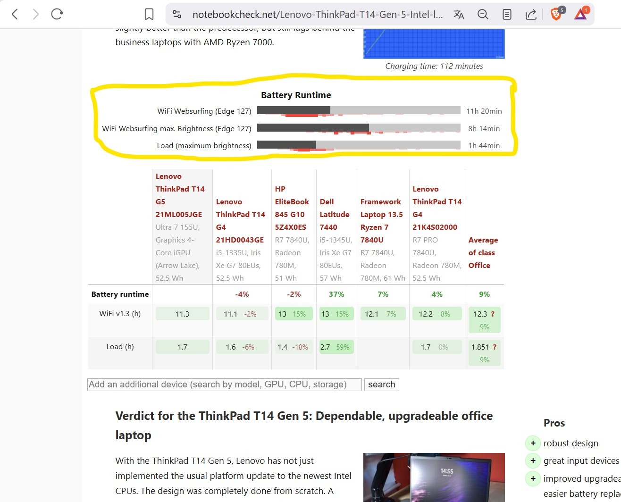
Task: Click the 11.3 WiFi cell
Action: click(183, 314)
